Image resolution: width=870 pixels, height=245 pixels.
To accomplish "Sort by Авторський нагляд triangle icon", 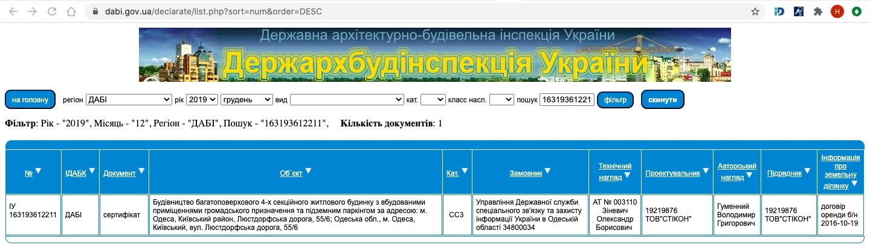I will [x=750, y=175].
